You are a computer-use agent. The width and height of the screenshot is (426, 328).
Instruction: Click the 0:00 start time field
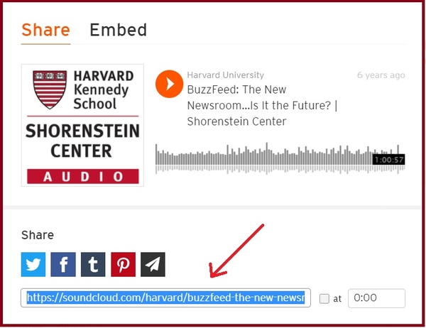[x=376, y=298]
